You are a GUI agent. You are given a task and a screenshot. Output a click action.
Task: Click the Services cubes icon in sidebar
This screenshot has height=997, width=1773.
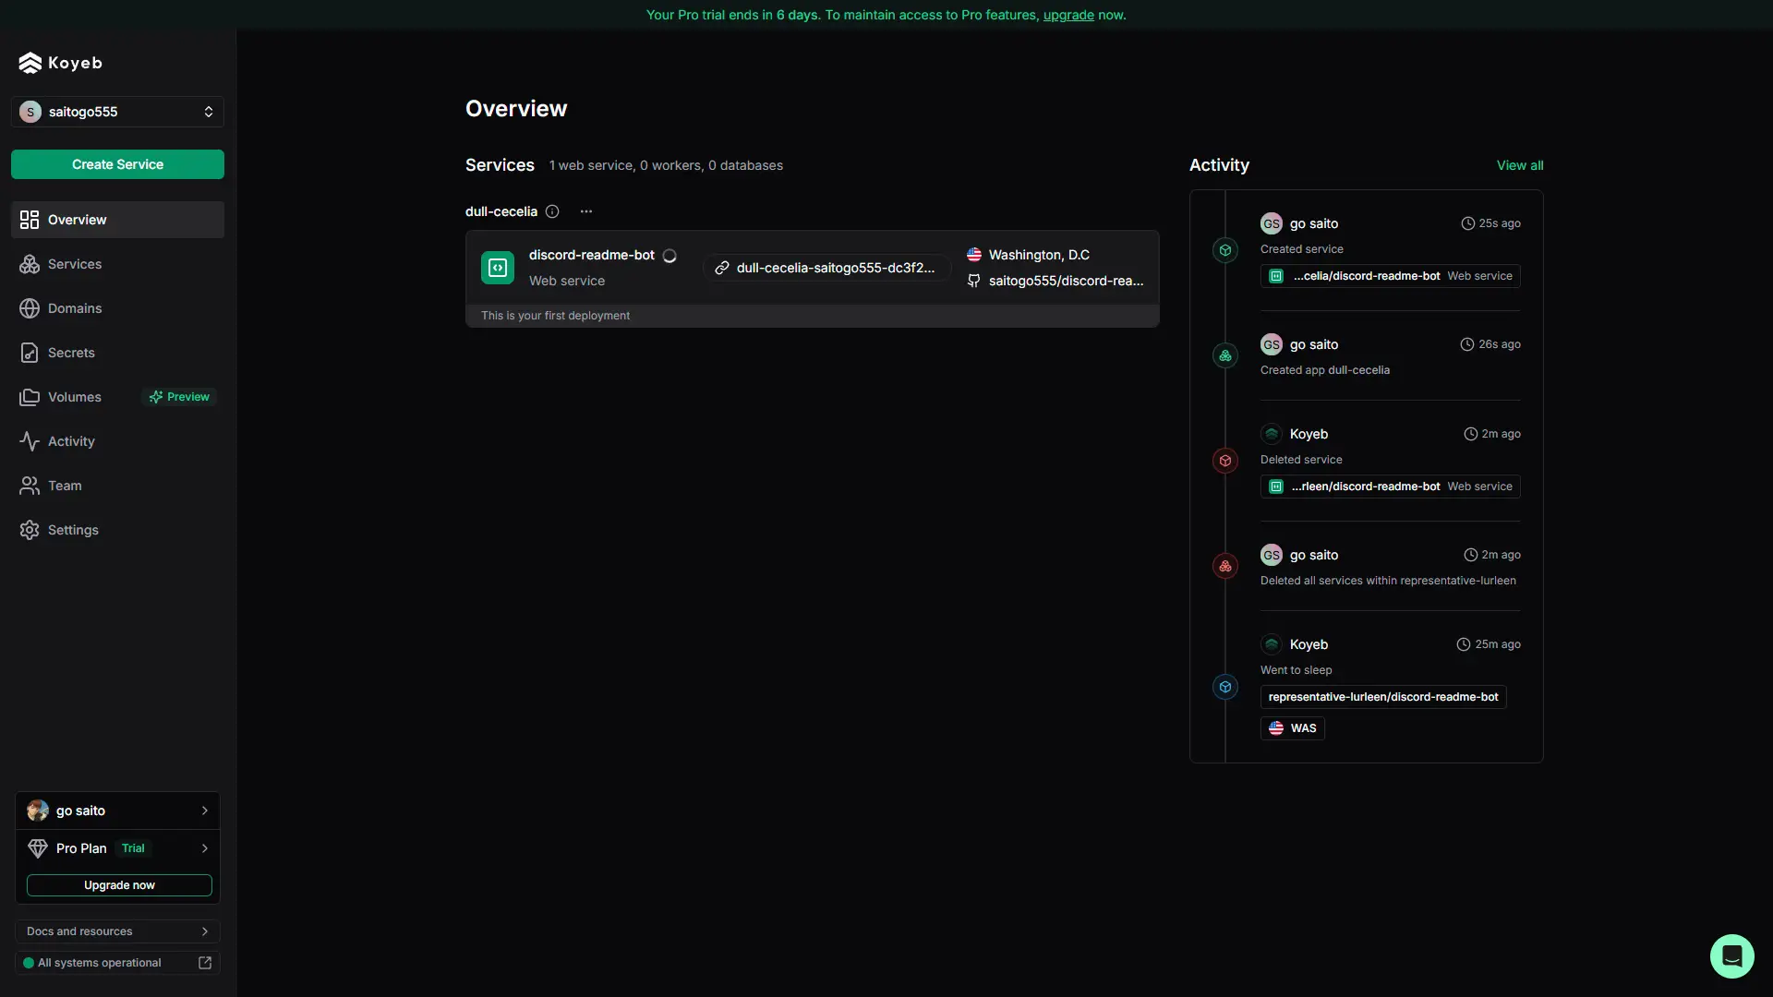tap(30, 264)
